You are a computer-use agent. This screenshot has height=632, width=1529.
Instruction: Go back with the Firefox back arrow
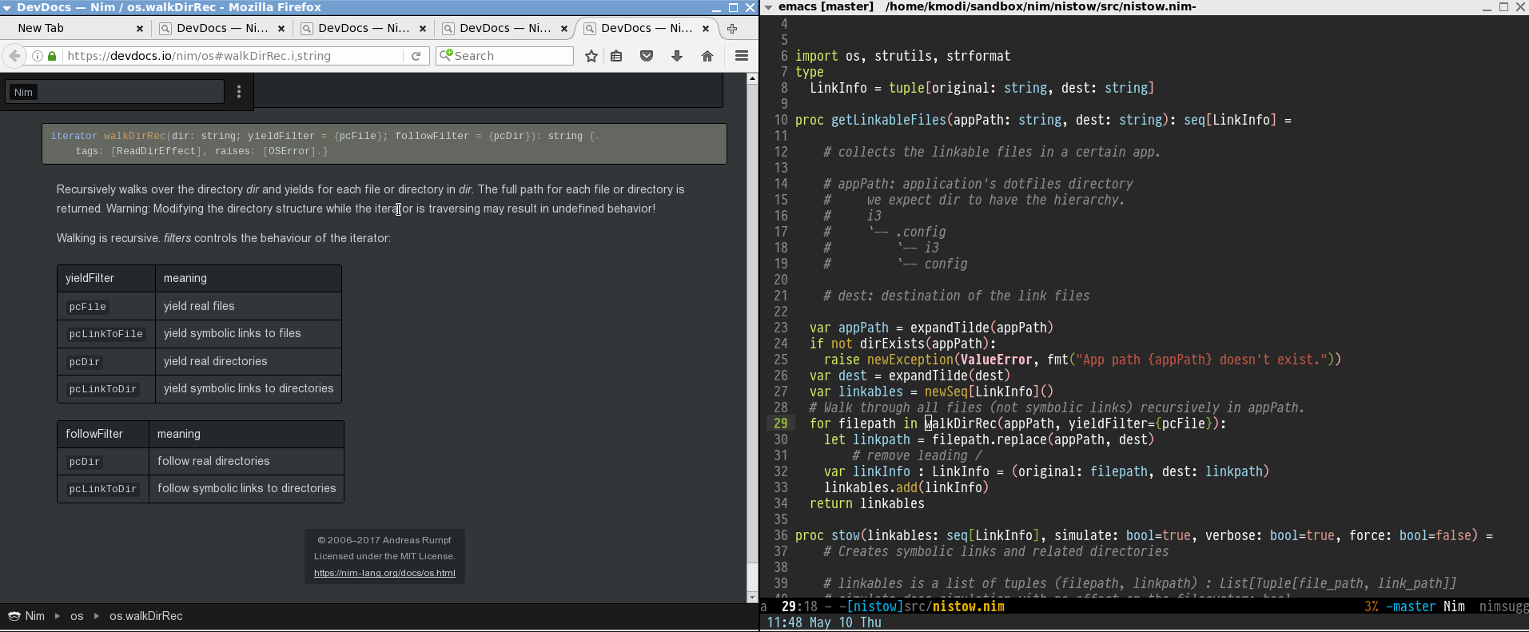click(14, 56)
